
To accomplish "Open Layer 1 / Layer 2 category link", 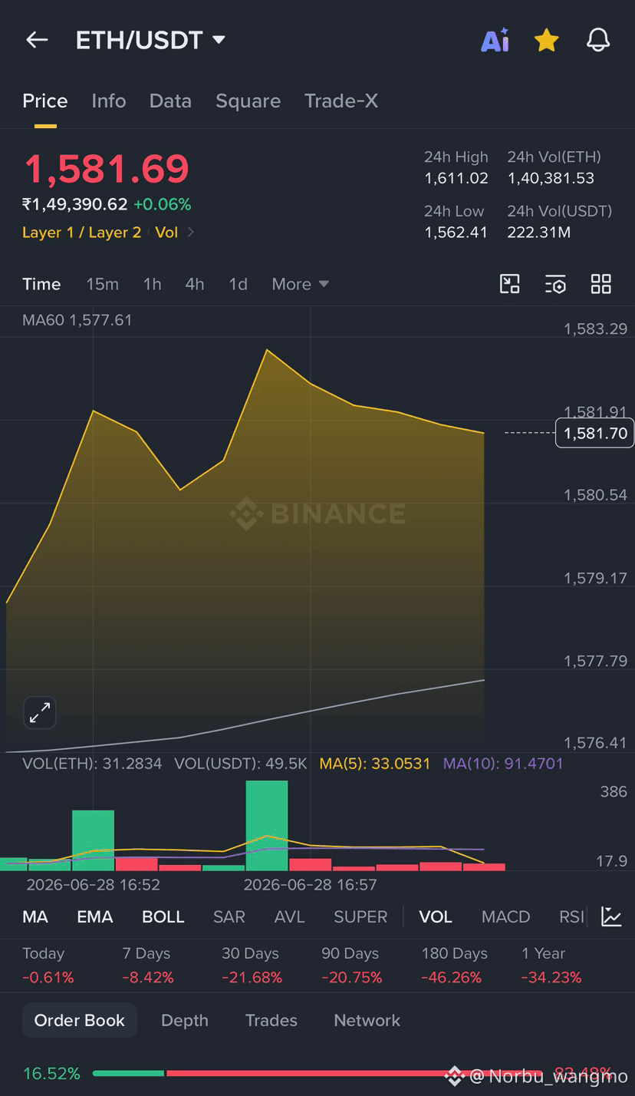I will 82,232.
